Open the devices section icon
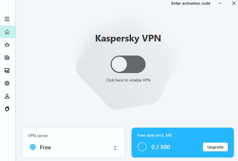The height and width of the screenshot is (161, 238). [x=7, y=70]
